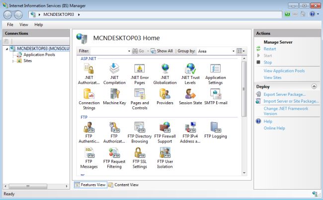Click Help link in Actions pane

[268, 122]
